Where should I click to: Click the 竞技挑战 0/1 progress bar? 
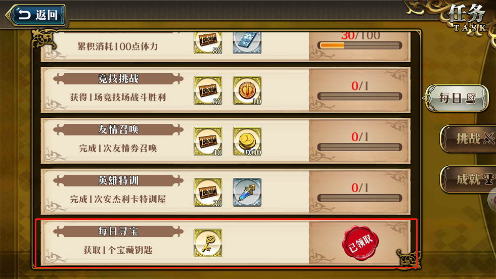[x=359, y=97]
